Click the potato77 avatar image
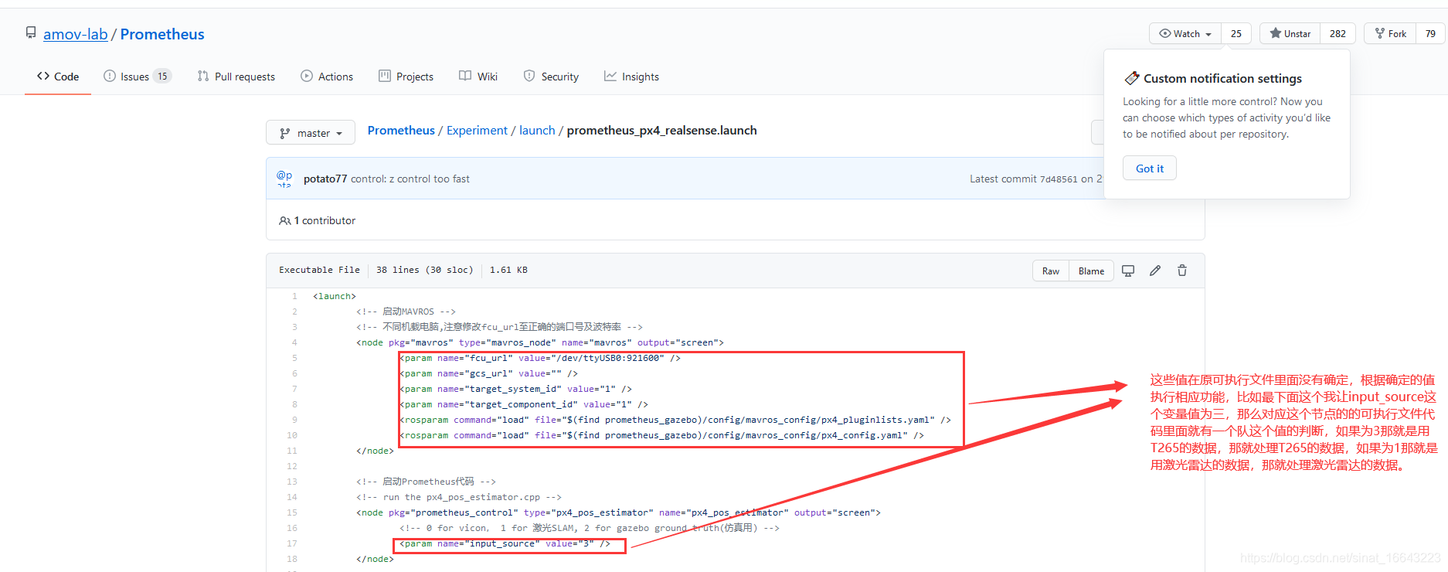The image size is (1448, 572). [284, 179]
